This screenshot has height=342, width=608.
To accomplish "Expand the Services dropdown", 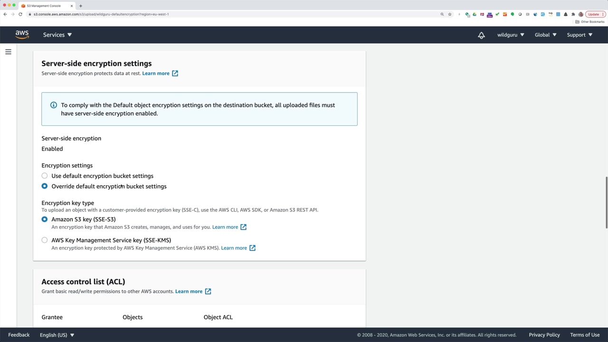I will 57,35.
